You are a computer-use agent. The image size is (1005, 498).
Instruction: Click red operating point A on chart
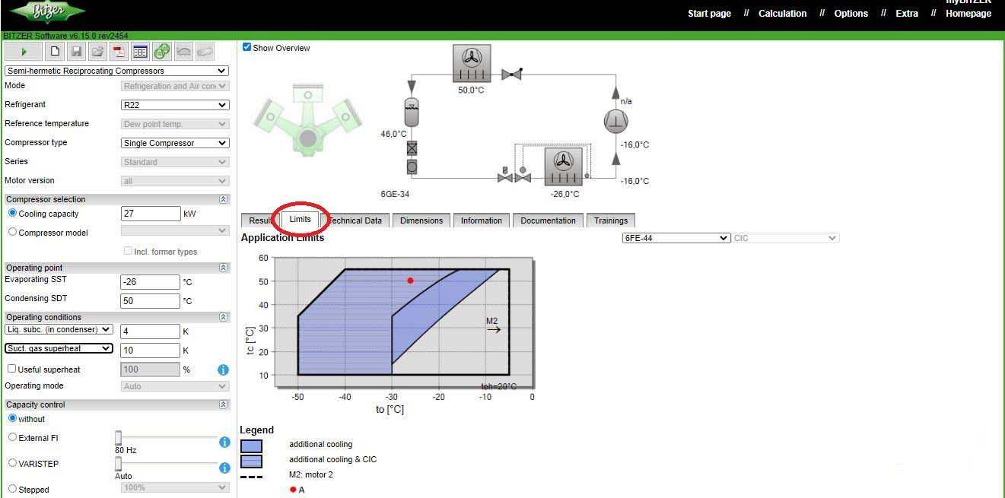click(410, 281)
